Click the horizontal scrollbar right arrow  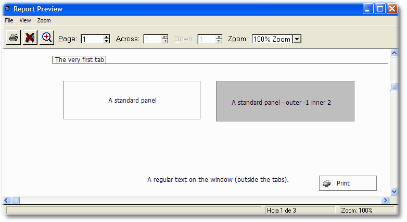[385, 200]
